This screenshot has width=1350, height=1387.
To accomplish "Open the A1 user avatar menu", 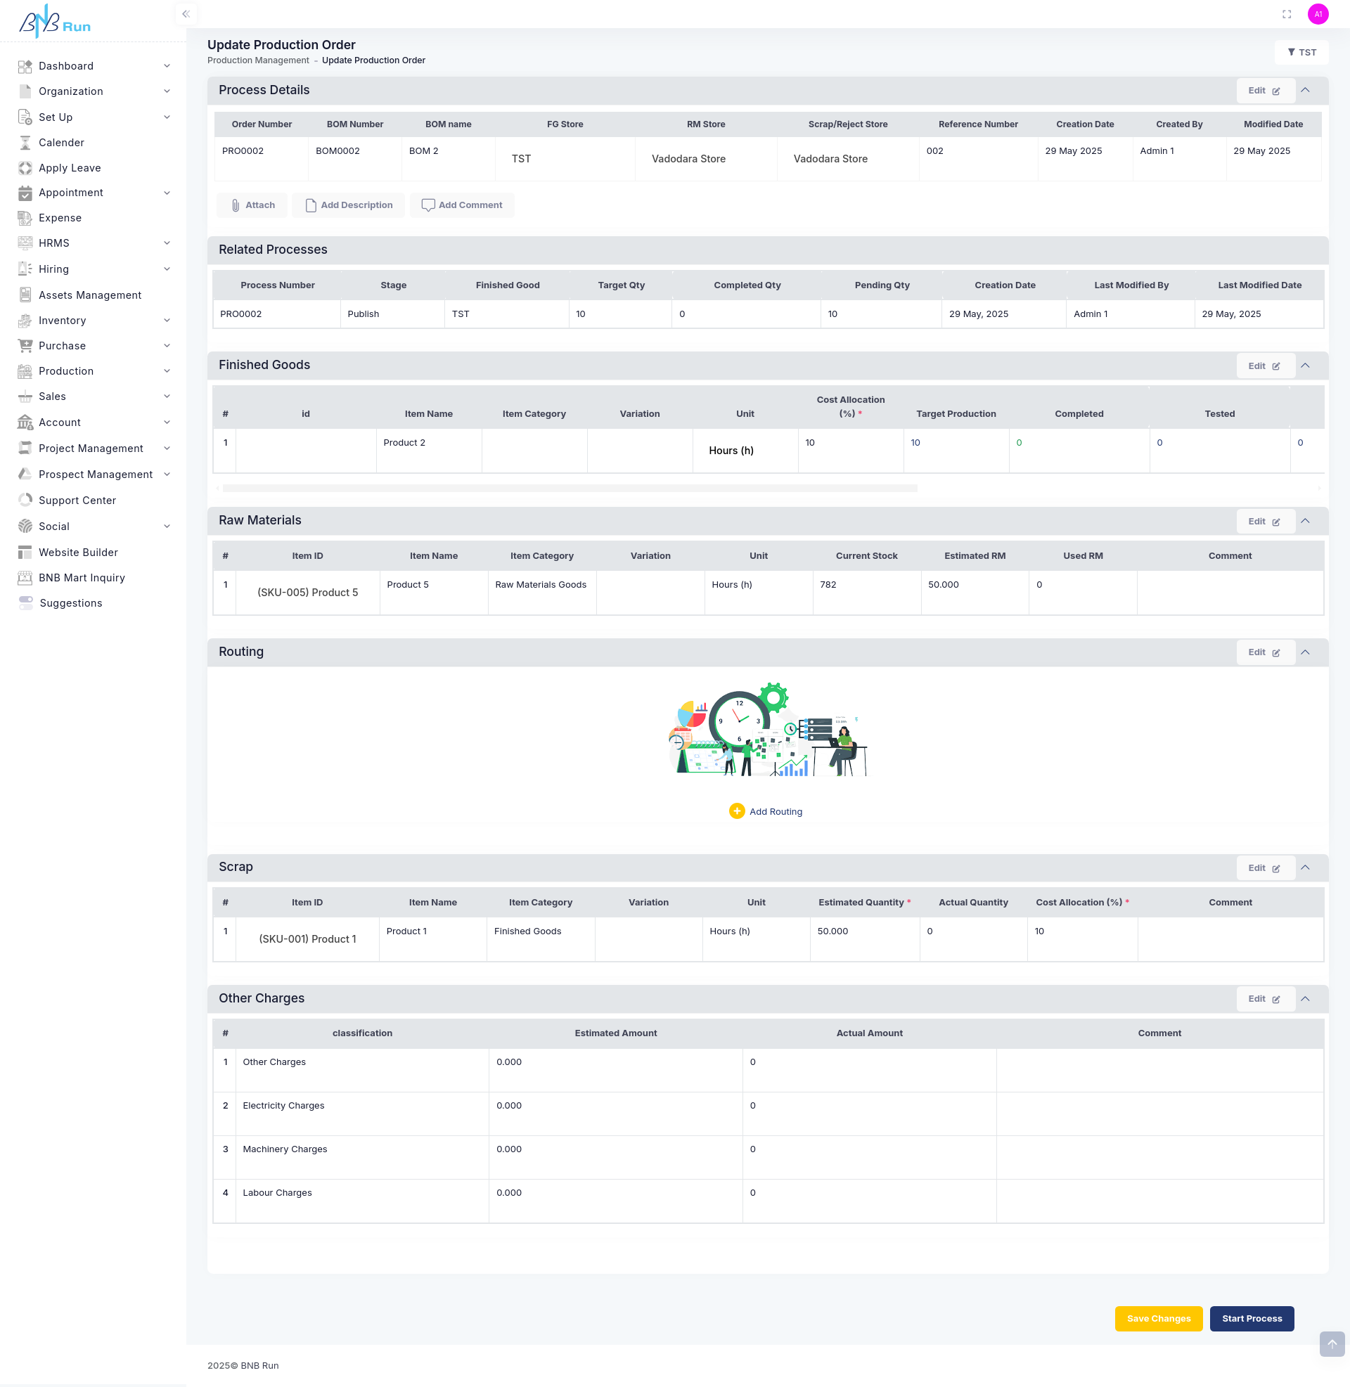I will 1318,14.
